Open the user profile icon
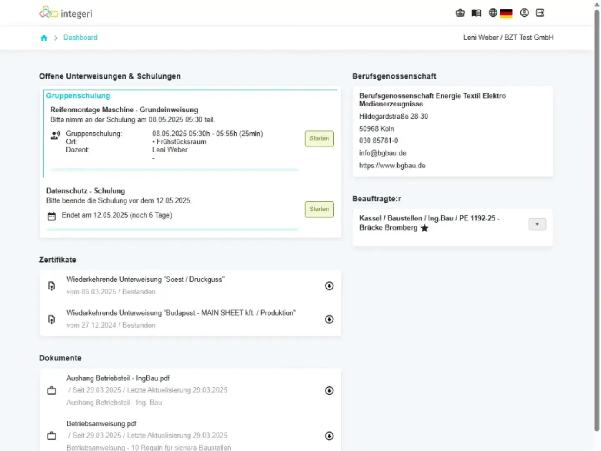601x451 pixels. click(x=524, y=13)
